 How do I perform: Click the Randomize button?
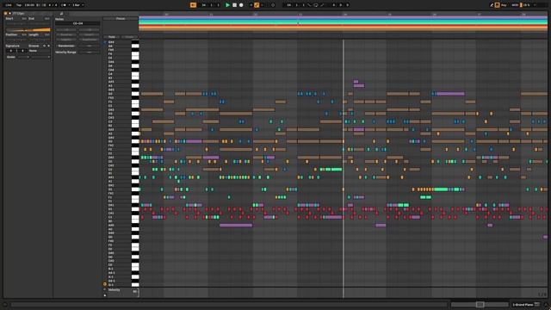pos(66,46)
